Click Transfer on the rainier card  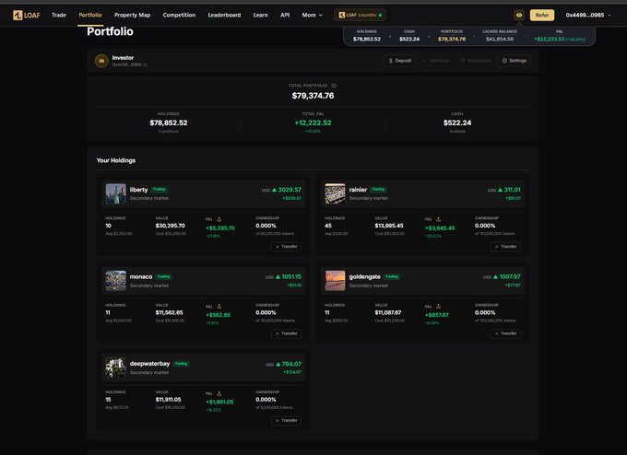point(505,247)
